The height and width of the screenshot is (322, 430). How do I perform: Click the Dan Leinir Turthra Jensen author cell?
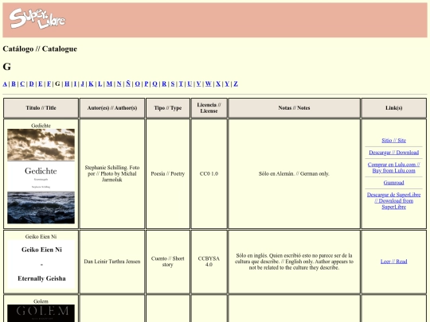112,262
